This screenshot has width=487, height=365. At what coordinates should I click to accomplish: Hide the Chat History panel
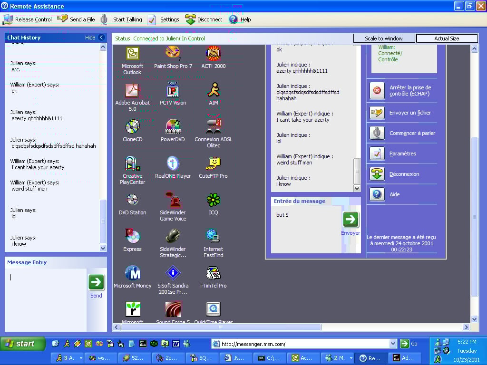point(101,38)
